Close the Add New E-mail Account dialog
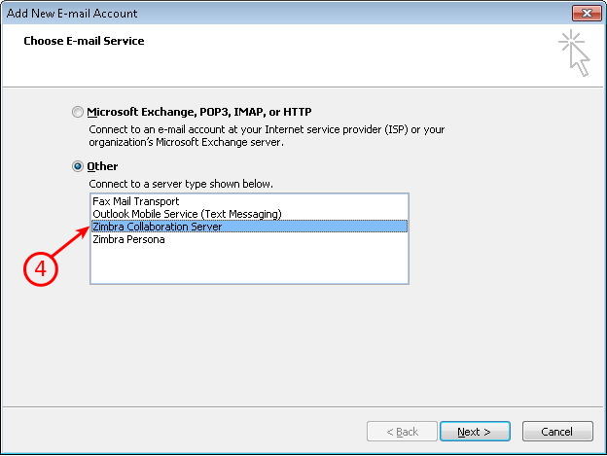Image resolution: width=607 pixels, height=456 pixels. (587, 13)
